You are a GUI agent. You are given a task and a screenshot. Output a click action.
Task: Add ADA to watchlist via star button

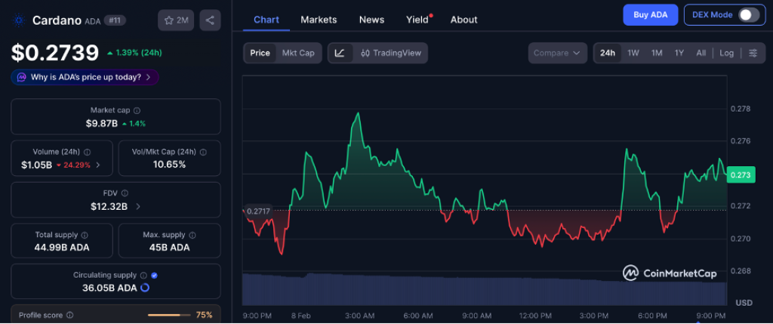[176, 20]
